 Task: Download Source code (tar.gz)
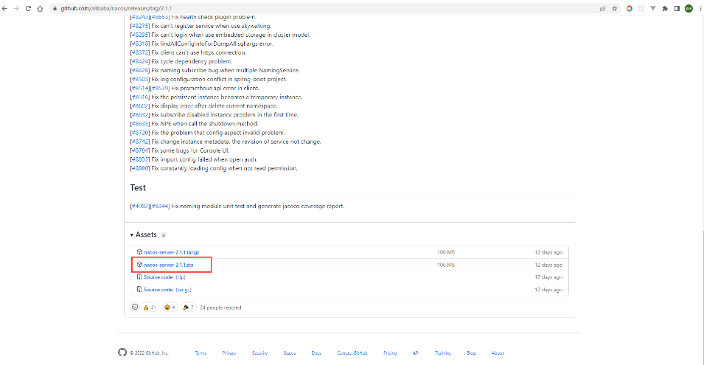click(167, 290)
